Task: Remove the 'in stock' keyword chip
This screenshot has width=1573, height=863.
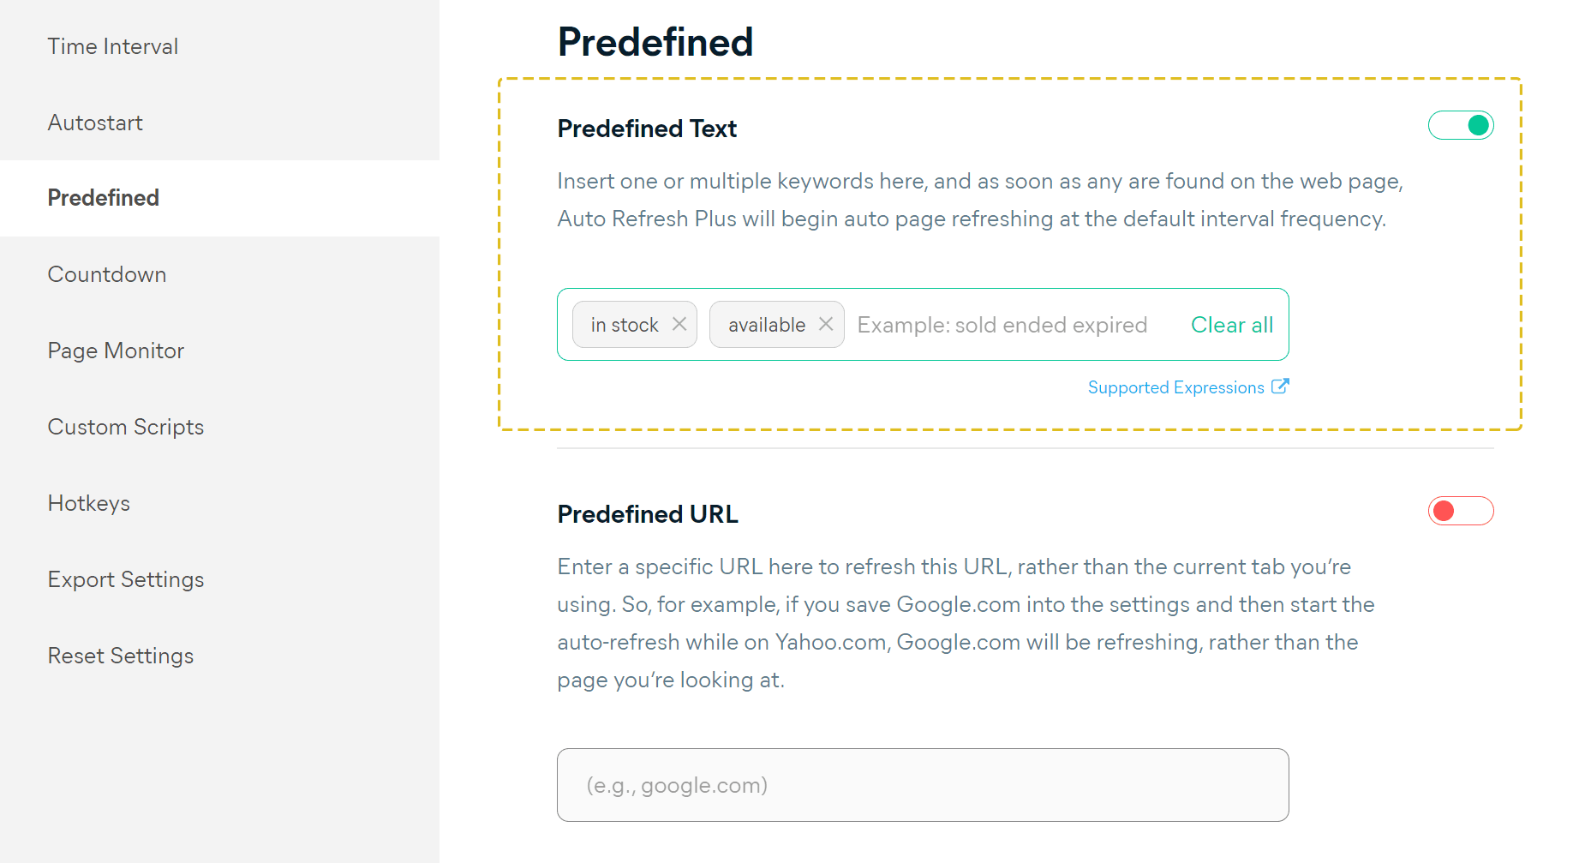Action: [x=679, y=324]
